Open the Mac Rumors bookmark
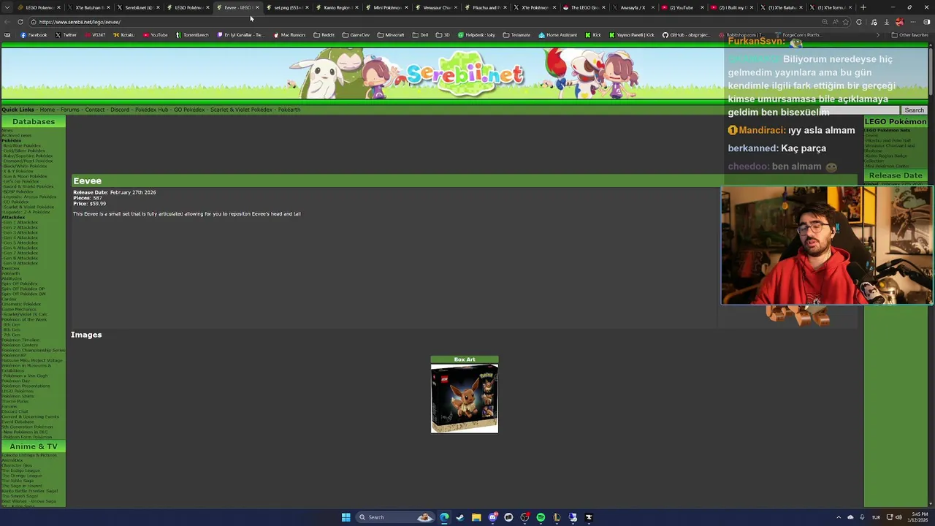This screenshot has width=935, height=526. 289,35
